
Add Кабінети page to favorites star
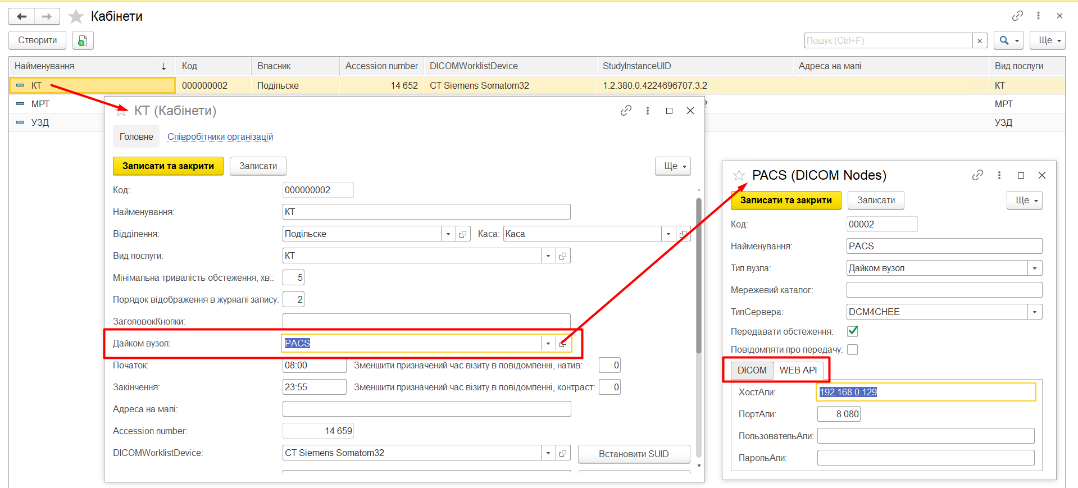pos(76,17)
